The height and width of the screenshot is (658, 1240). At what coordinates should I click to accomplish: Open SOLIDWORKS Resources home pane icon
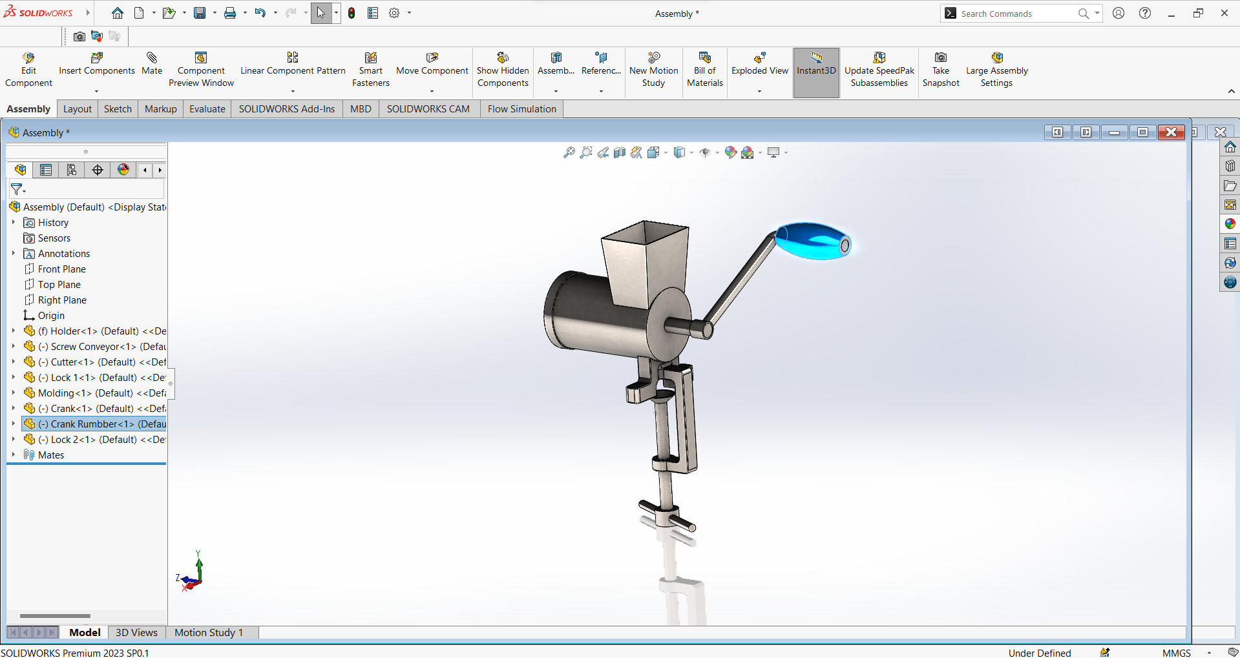(1230, 147)
